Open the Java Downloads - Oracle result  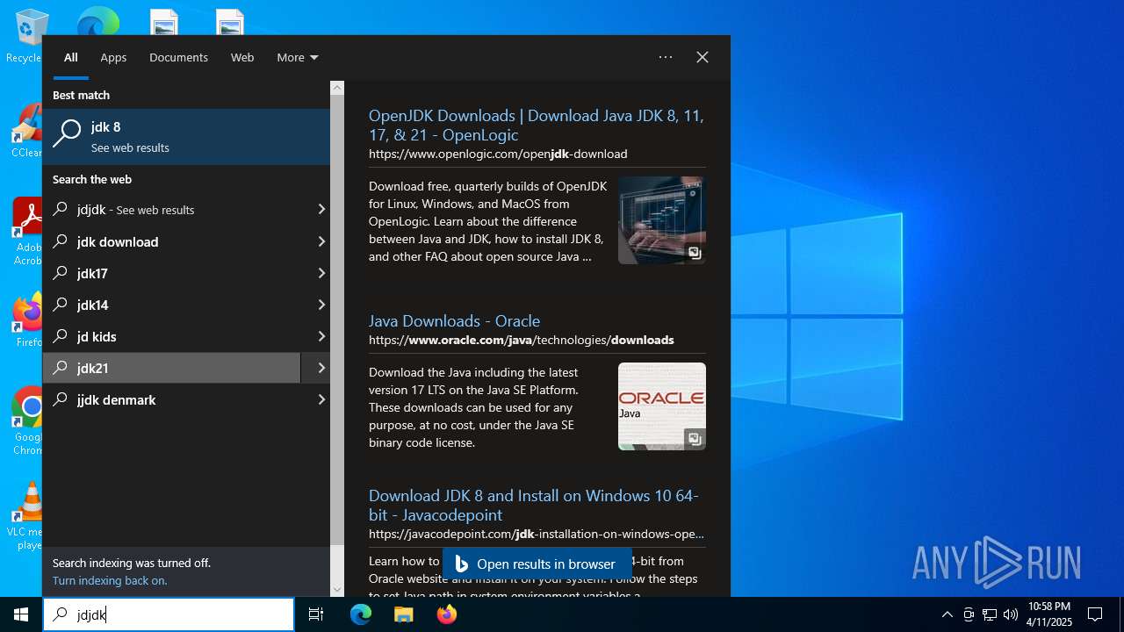(x=454, y=321)
